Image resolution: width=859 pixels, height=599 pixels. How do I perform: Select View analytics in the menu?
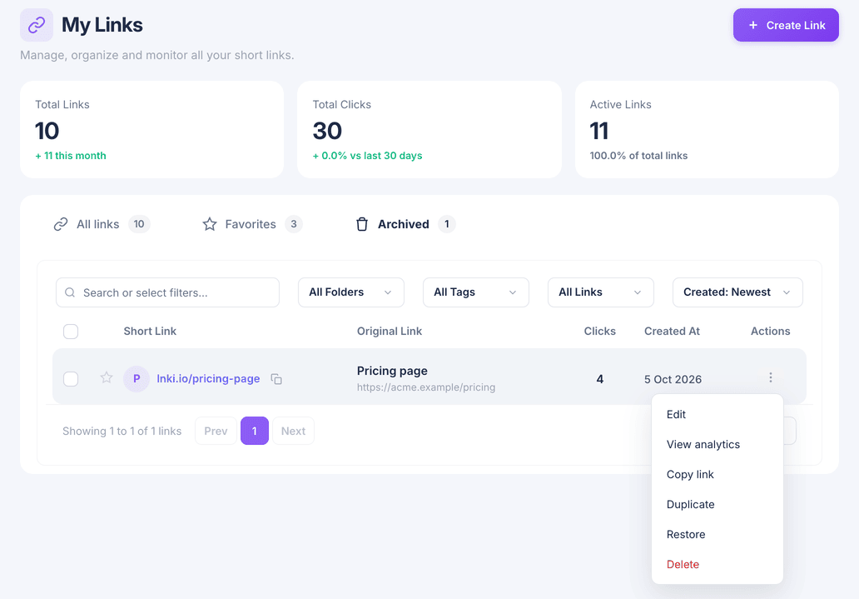pyautogui.click(x=717, y=444)
